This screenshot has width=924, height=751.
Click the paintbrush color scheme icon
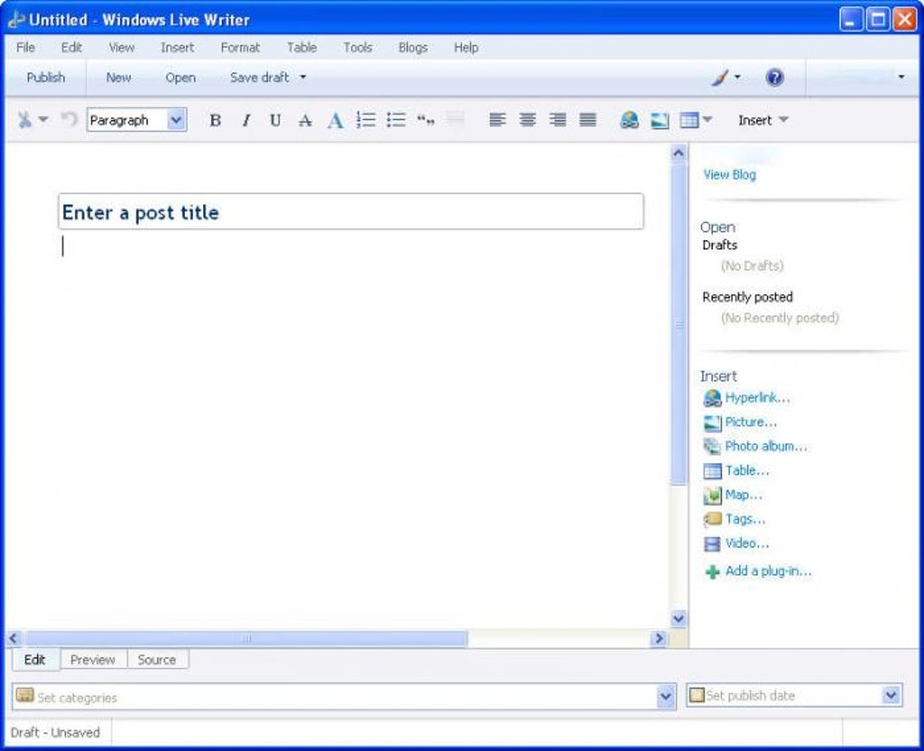pyautogui.click(x=719, y=77)
